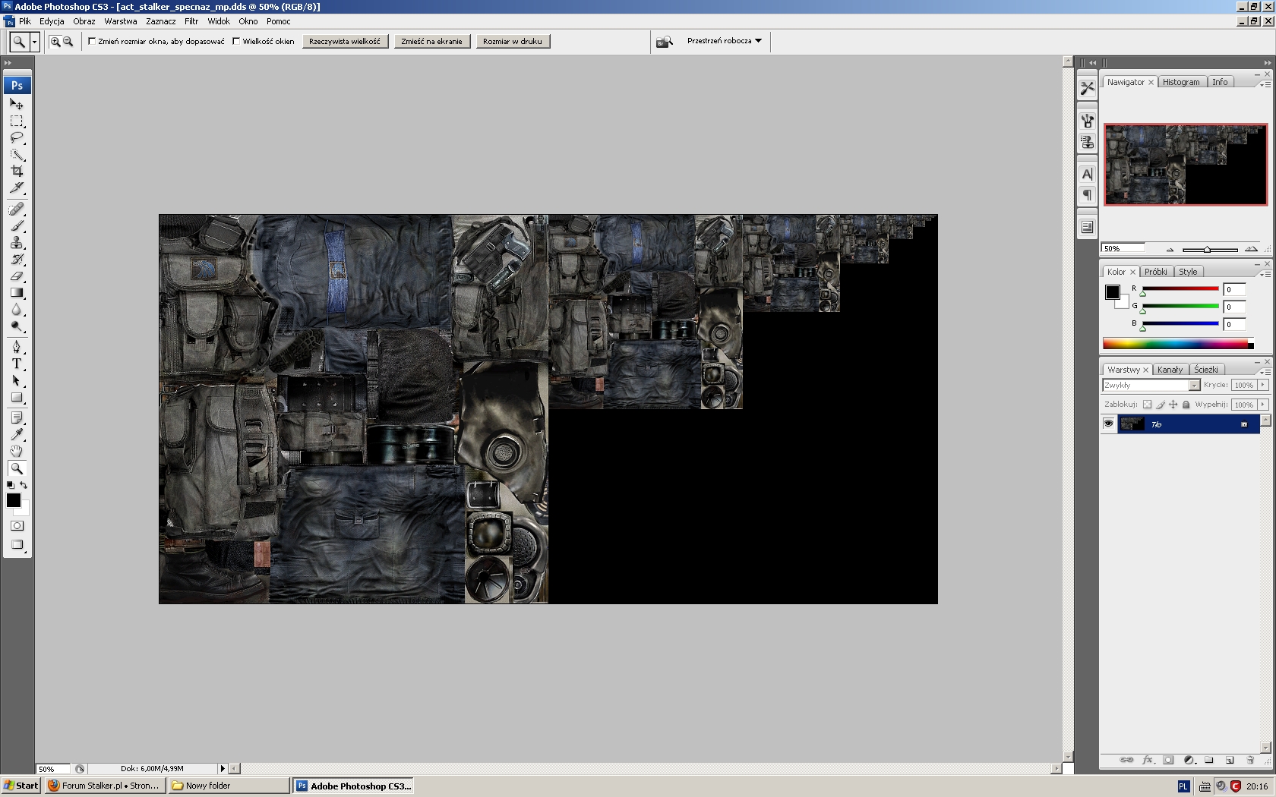Click the 'Zmieść na ekranie' button
The height and width of the screenshot is (797, 1276).
click(431, 42)
